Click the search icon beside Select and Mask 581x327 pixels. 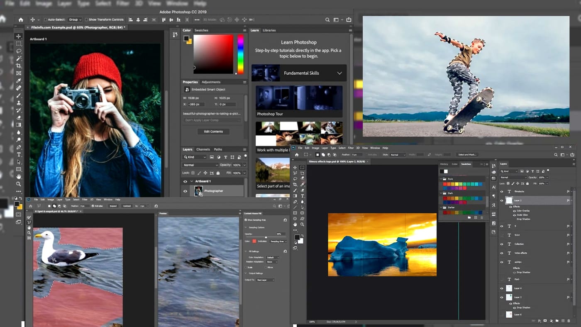[556, 155]
